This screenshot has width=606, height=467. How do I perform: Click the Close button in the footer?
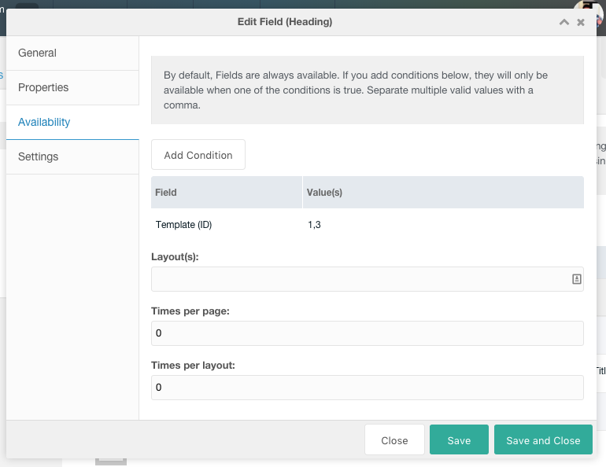[394, 440]
